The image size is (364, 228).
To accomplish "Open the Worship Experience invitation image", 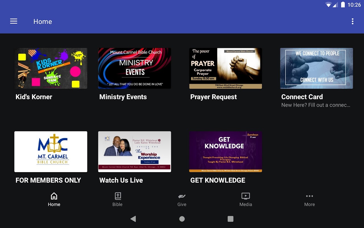I will coord(135,152).
